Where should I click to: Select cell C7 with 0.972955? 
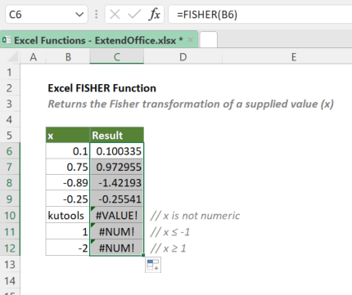117,167
